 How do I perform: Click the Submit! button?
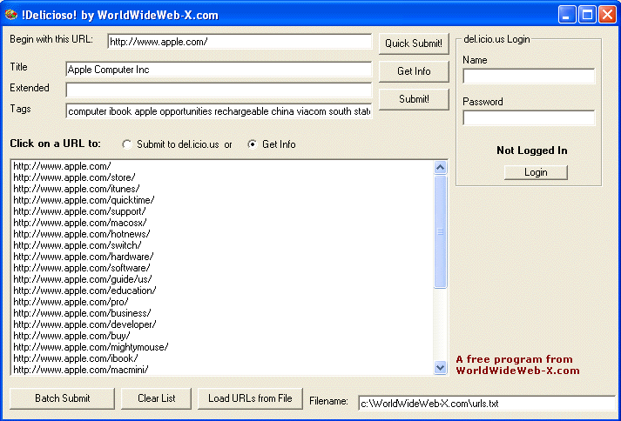click(x=414, y=99)
